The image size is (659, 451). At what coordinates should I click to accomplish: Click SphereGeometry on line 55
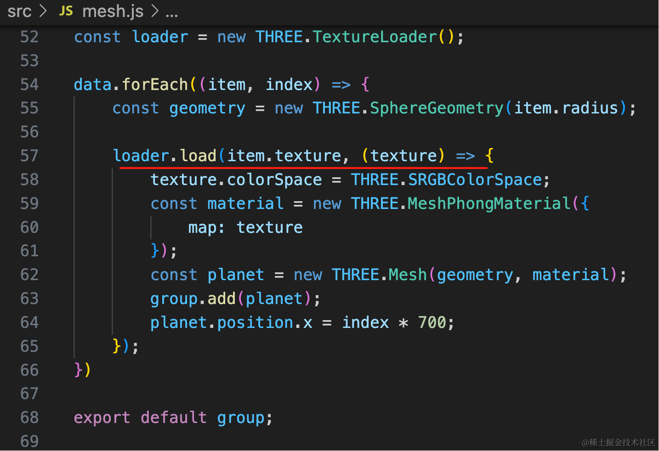(437, 108)
